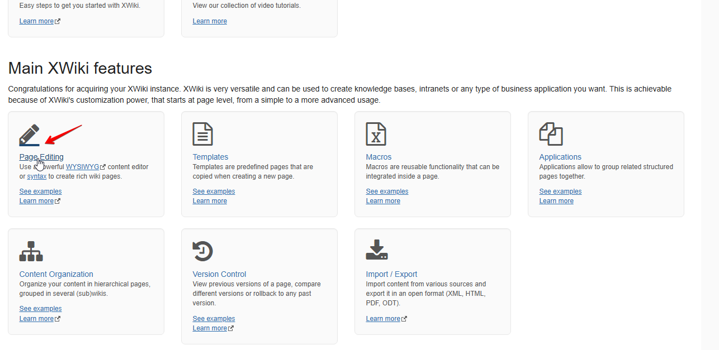Screen dimensions: 719x350
Task: Click the Version Control description text
Action: 257,294
